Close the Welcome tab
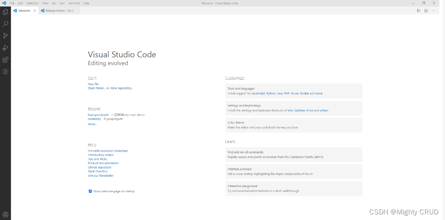The image size is (445, 220). pos(35,10)
